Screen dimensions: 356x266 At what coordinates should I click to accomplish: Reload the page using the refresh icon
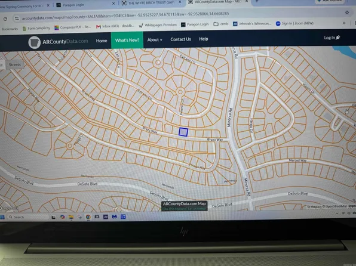coord(5,19)
